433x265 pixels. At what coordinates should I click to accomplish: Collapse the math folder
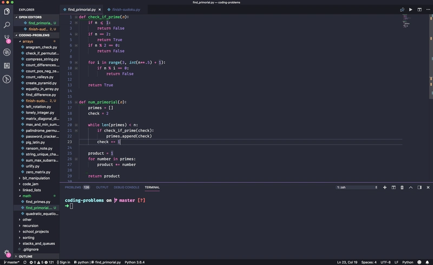coord(36,196)
